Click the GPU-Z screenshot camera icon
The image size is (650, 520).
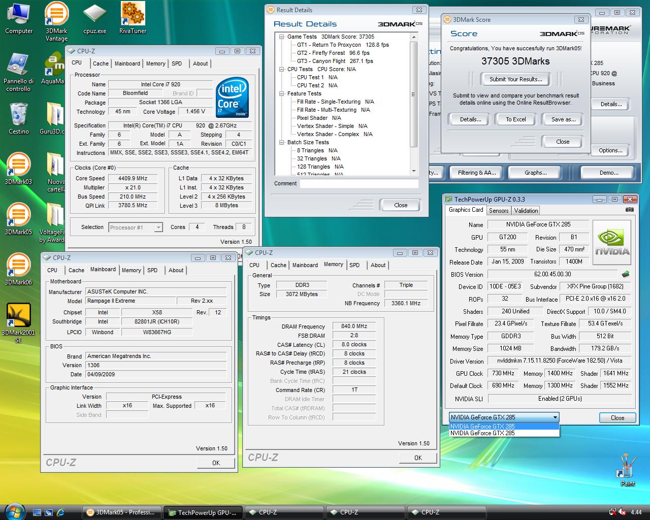(629, 210)
